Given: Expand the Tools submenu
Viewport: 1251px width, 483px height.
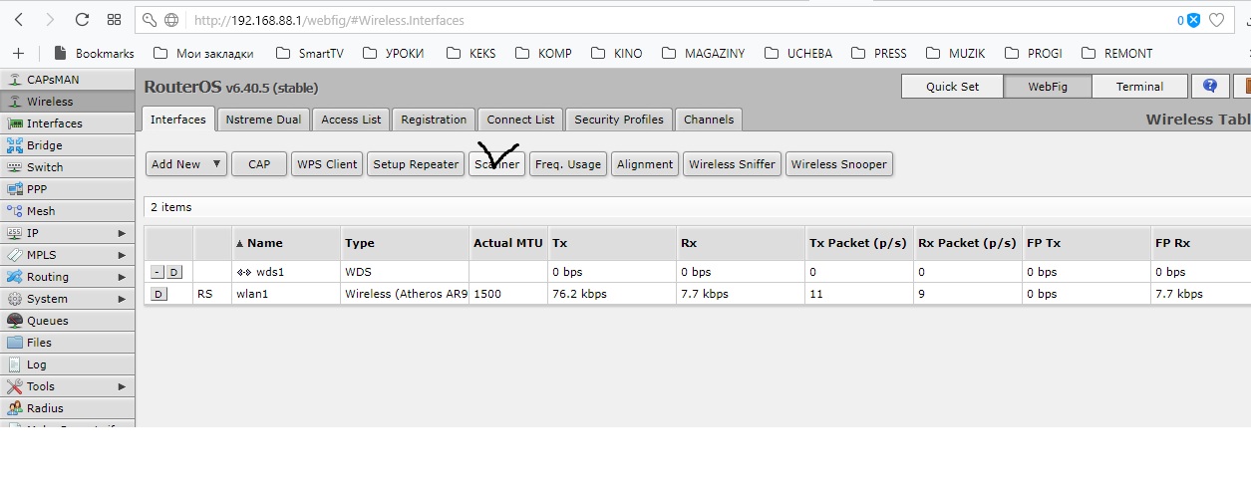Looking at the screenshot, I should pyautogui.click(x=67, y=386).
